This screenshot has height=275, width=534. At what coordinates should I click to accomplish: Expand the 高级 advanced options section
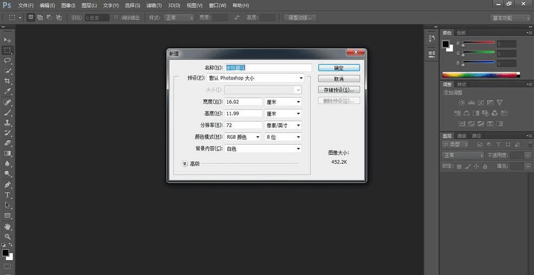(185, 163)
